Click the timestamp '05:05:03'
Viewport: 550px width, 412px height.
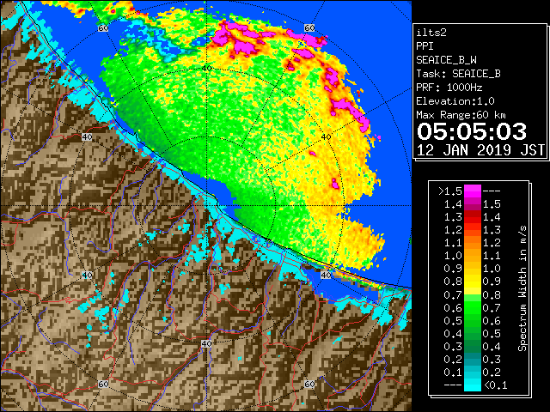click(472, 131)
